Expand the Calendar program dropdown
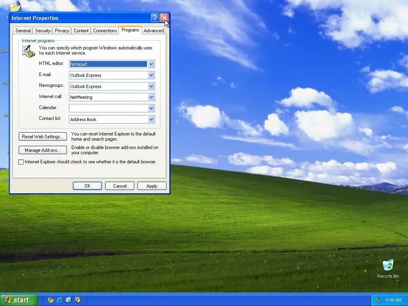 [151, 108]
